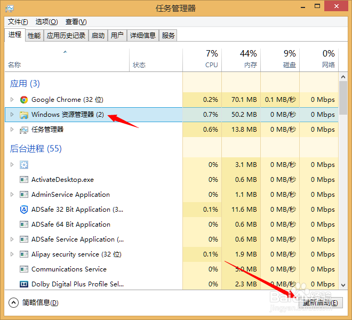This screenshot has width=352, height=320.
Task: Click the 任务管理器 process row icon
Action: pyautogui.click(x=24, y=130)
